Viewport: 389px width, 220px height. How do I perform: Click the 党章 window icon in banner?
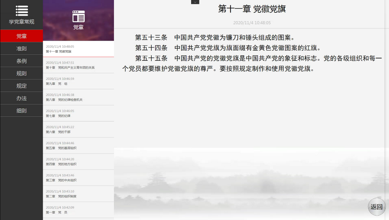(x=78, y=16)
